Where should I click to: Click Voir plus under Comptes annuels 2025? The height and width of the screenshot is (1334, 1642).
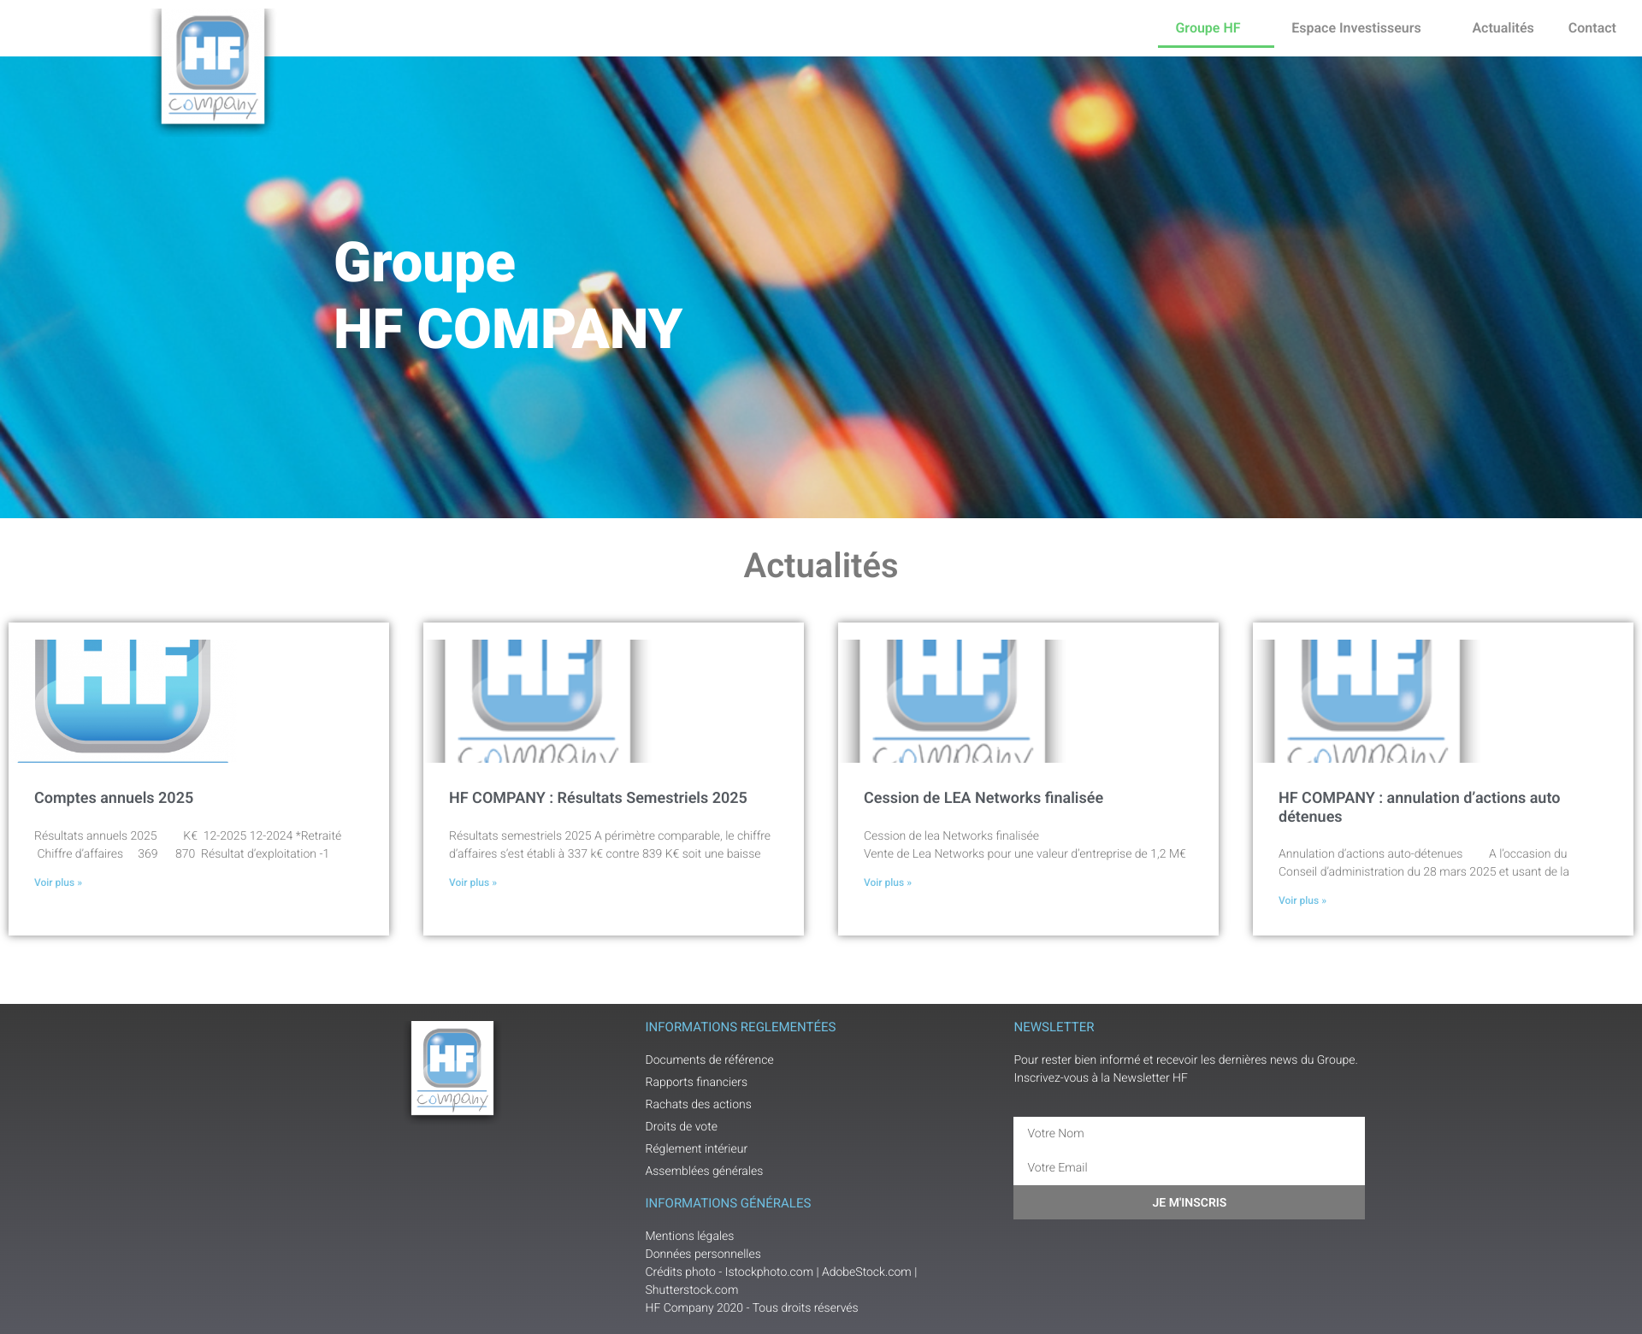(58, 882)
